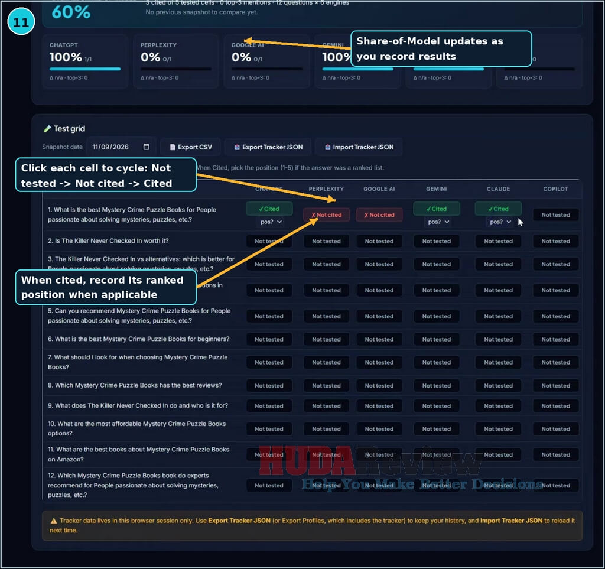The image size is (605, 569).
Task: Click the COPILOT column header
Action: tap(555, 189)
